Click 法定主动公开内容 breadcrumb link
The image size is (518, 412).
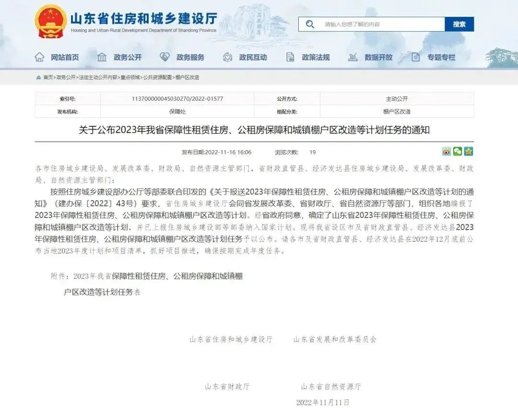98,77
